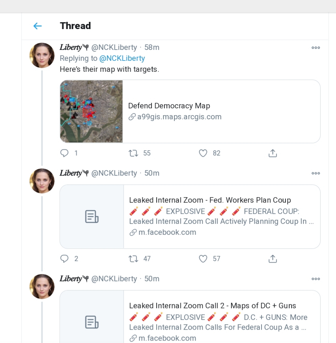Image resolution: width=336 pixels, height=343 pixels.
Task: Open more options on the 58m tweet
Action: click(316, 48)
